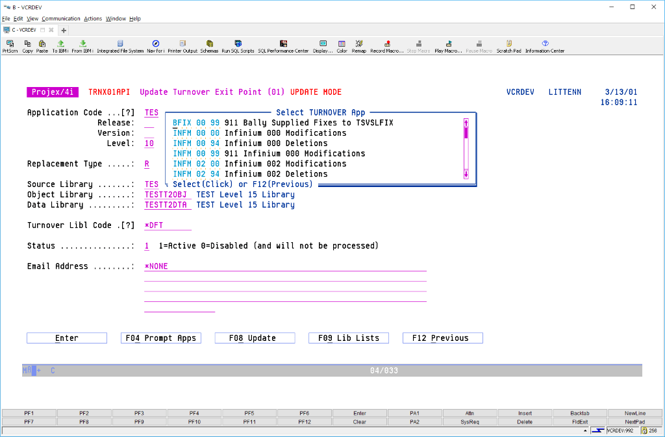Click Email Address field *NONE

pos(285,266)
